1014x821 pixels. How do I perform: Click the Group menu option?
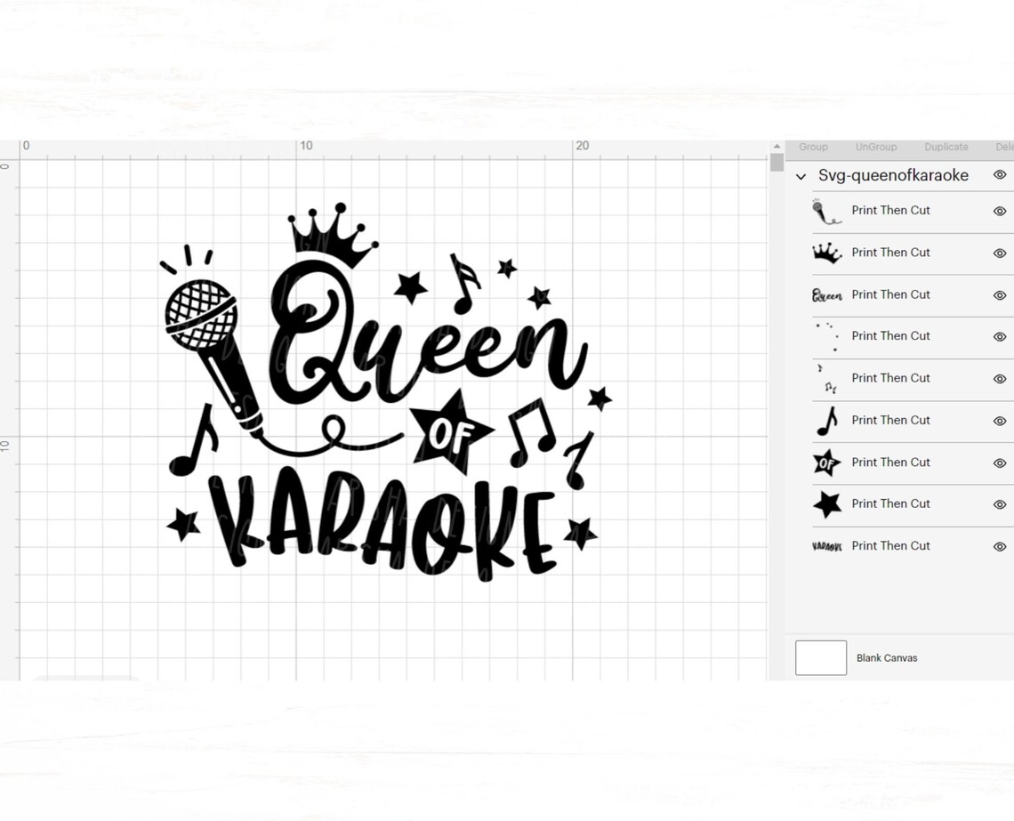(812, 147)
